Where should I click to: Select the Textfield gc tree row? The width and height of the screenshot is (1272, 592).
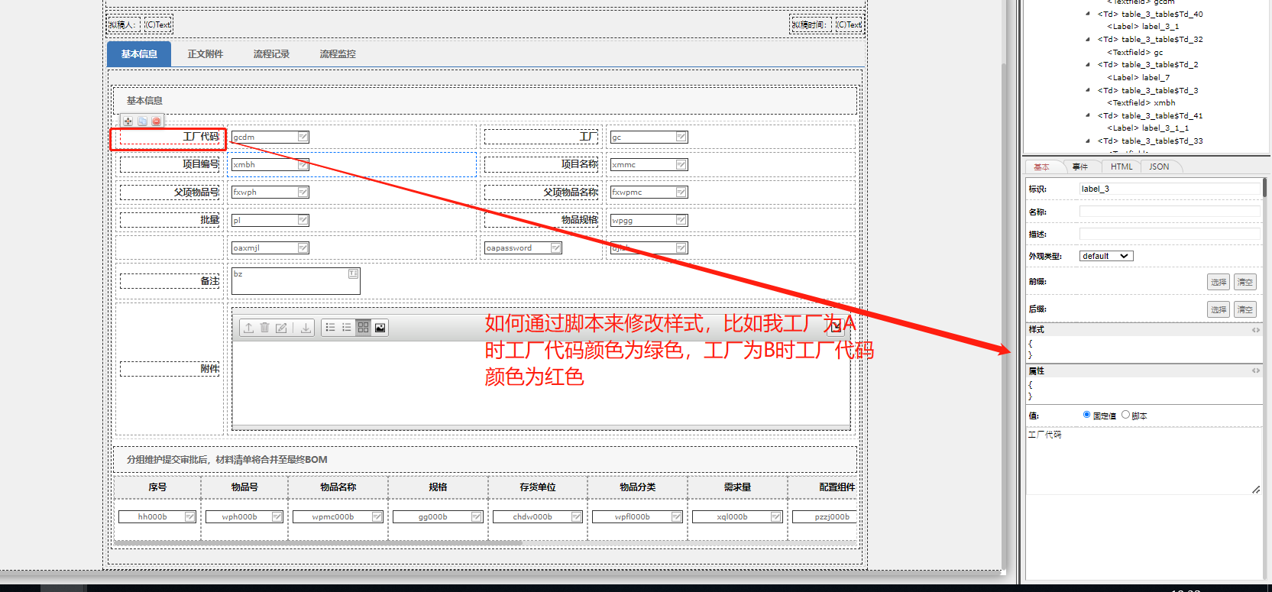coord(1135,52)
